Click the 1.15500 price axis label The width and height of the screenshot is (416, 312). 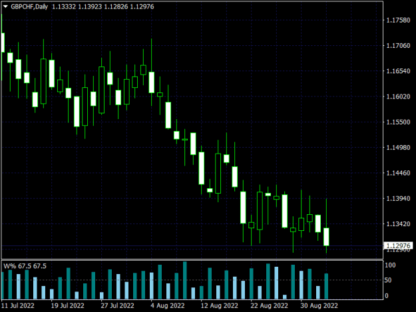tap(398, 122)
